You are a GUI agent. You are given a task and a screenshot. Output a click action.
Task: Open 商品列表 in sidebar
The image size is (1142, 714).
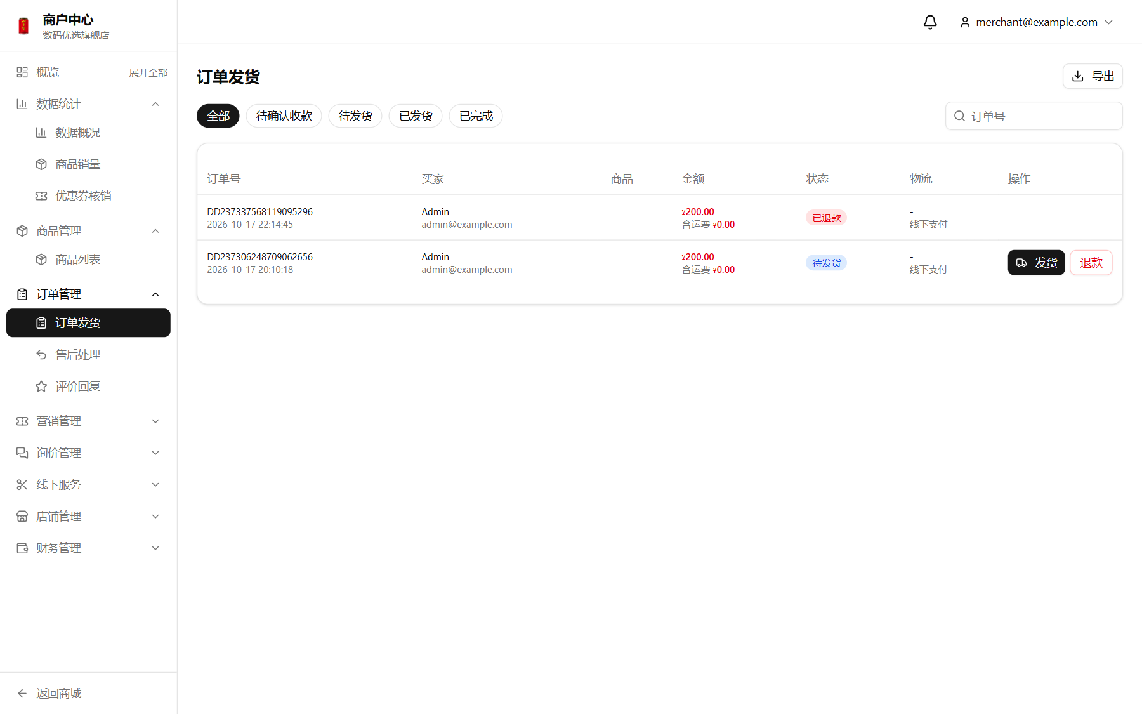point(88,260)
